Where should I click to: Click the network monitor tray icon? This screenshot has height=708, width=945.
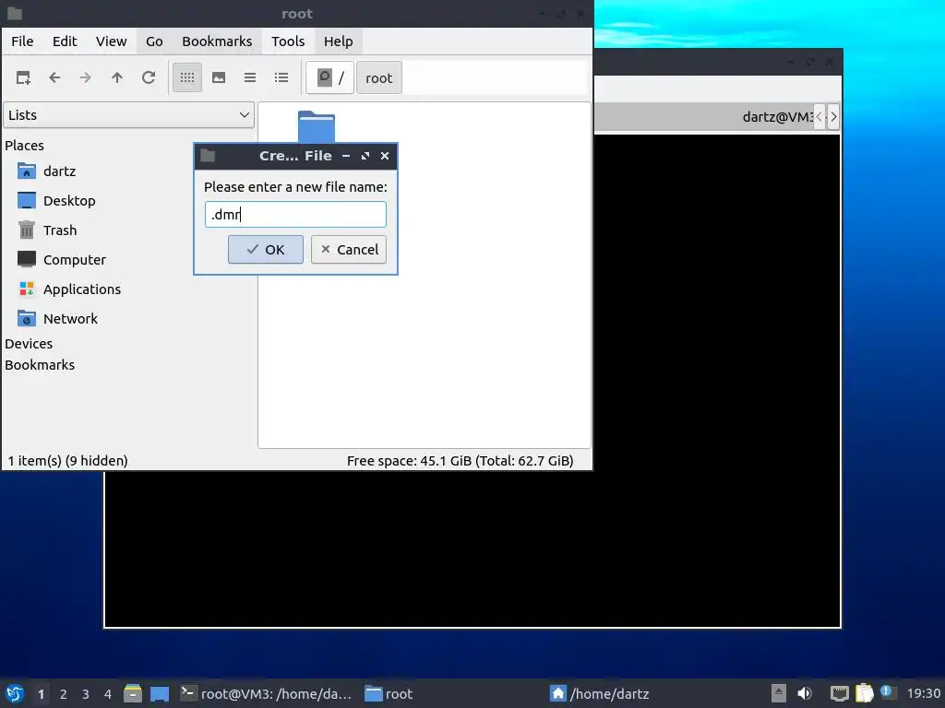click(x=839, y=693)
